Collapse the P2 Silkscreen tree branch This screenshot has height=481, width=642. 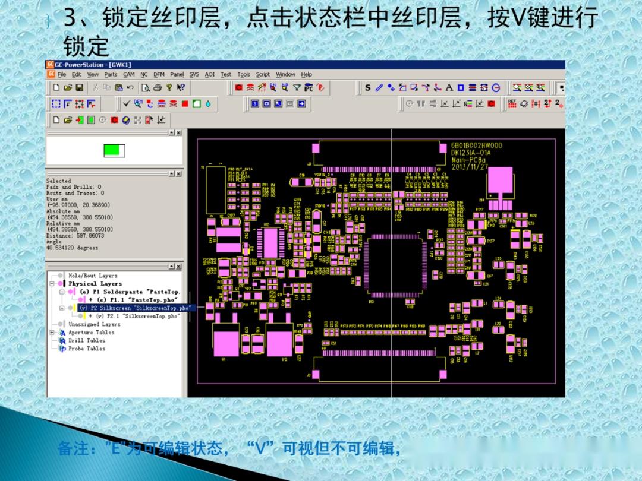[62, 308]
